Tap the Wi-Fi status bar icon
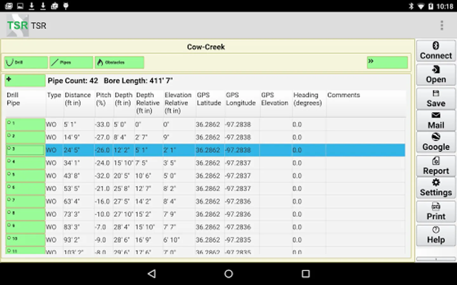 coord(421,6)
